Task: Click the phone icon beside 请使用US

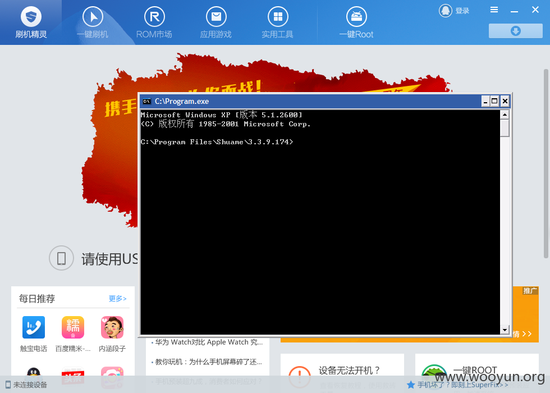Action: tap(61, 258)
